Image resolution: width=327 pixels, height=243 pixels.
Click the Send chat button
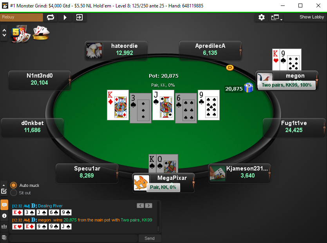[x=150, y=238]
